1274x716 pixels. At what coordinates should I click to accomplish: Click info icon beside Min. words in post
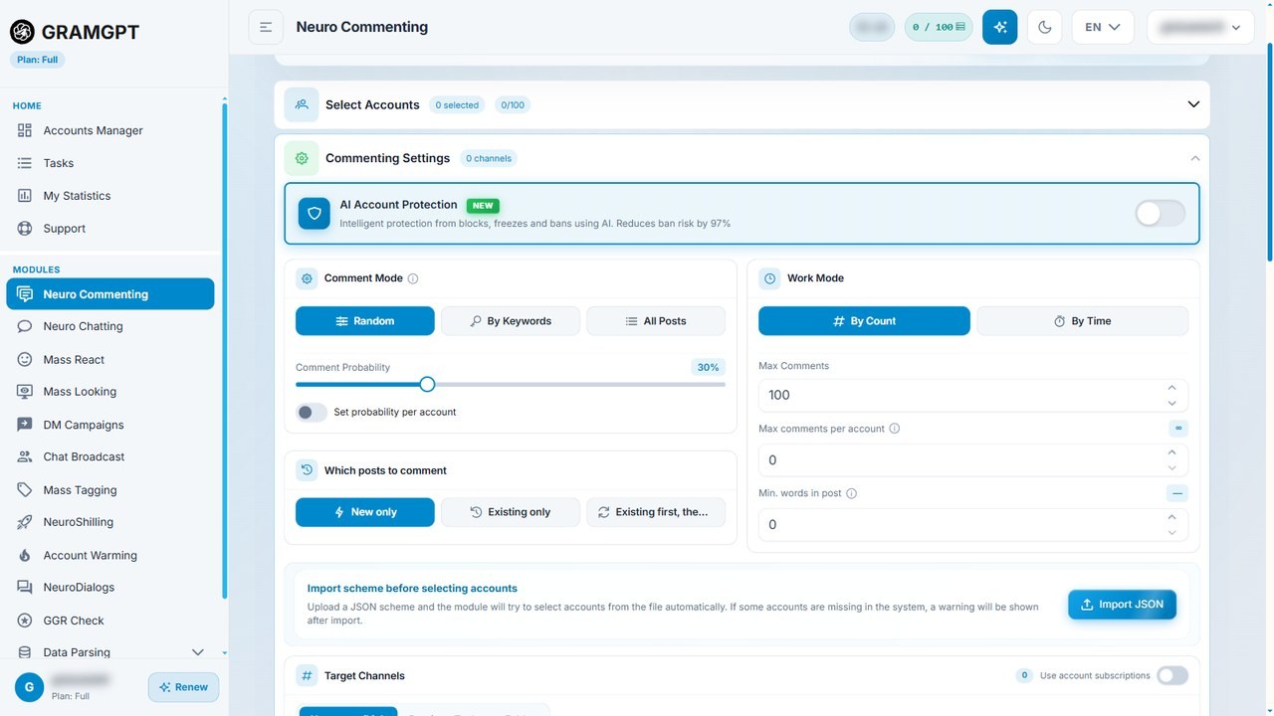pos(851,493)
